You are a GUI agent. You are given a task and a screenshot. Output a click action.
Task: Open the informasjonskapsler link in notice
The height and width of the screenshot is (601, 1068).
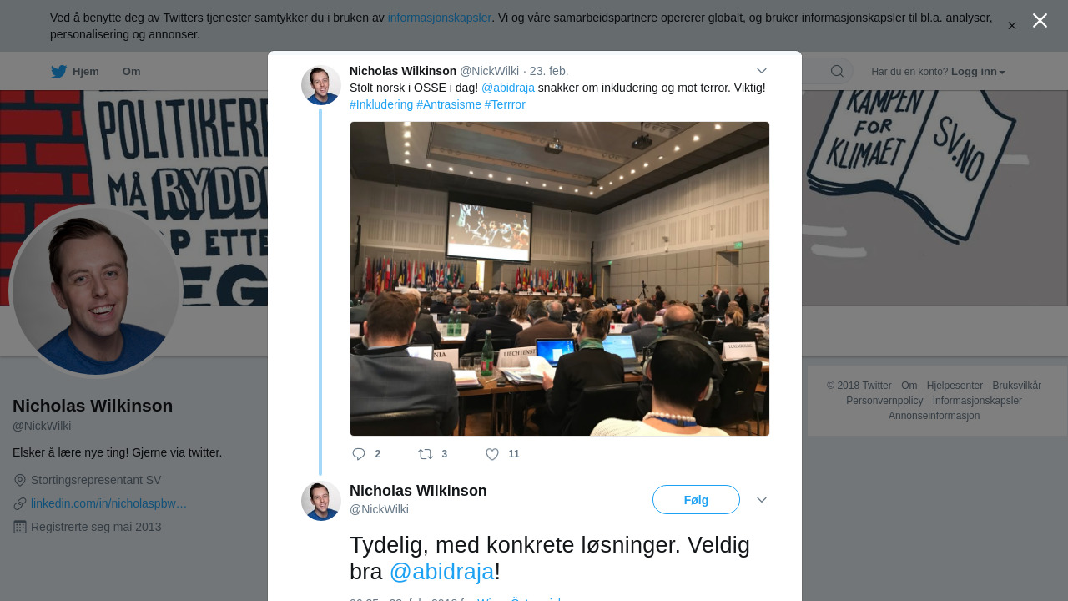coord(440,18)
